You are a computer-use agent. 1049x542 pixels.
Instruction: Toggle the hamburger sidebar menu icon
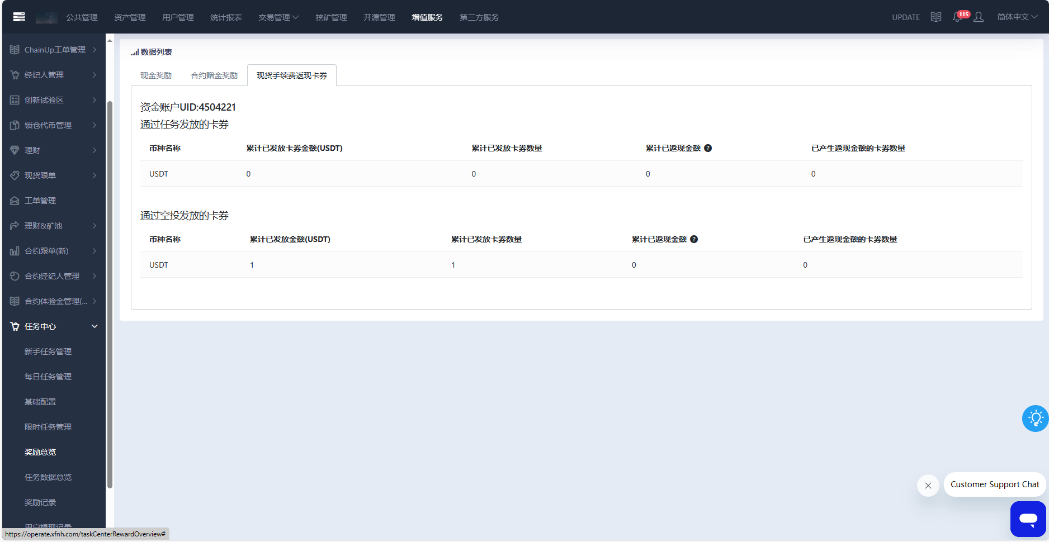click(19, 17)
